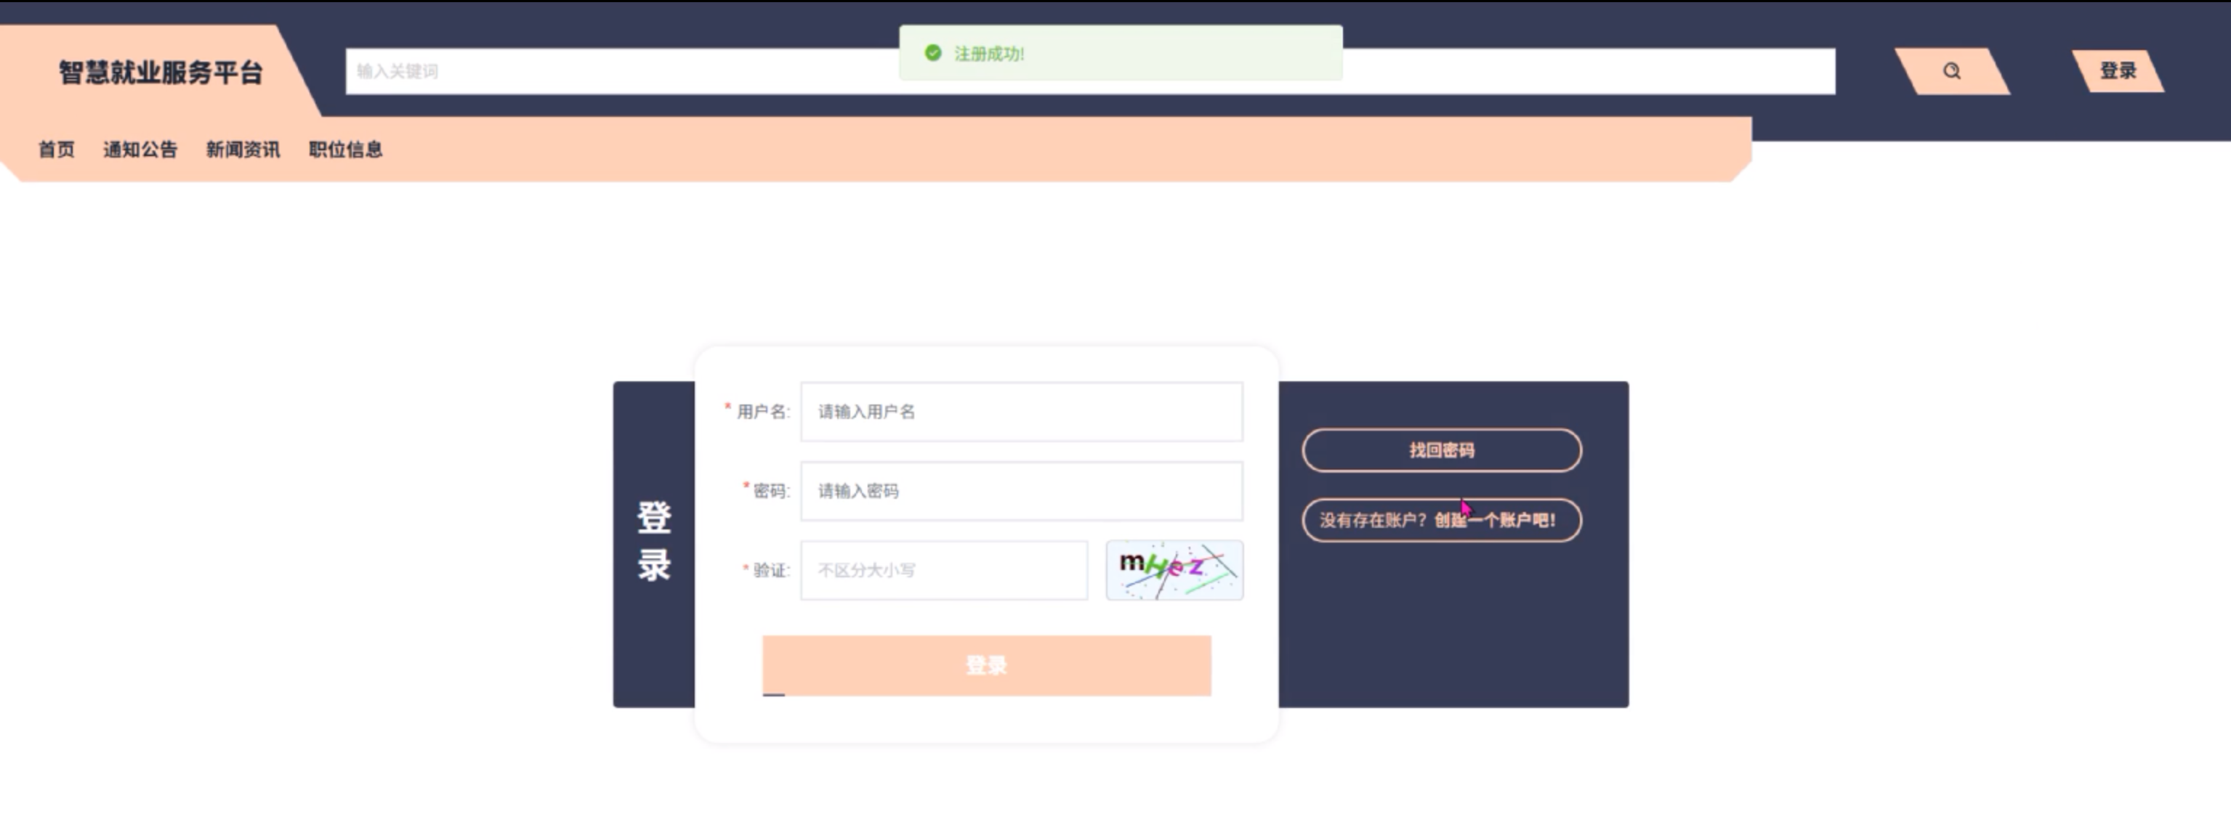Click the 请输入密码 password field
2231x822 pixels.
click(1021, 492)
